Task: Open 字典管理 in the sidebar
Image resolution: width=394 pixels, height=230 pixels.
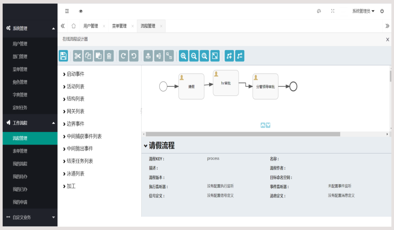Action: (30, 95)
